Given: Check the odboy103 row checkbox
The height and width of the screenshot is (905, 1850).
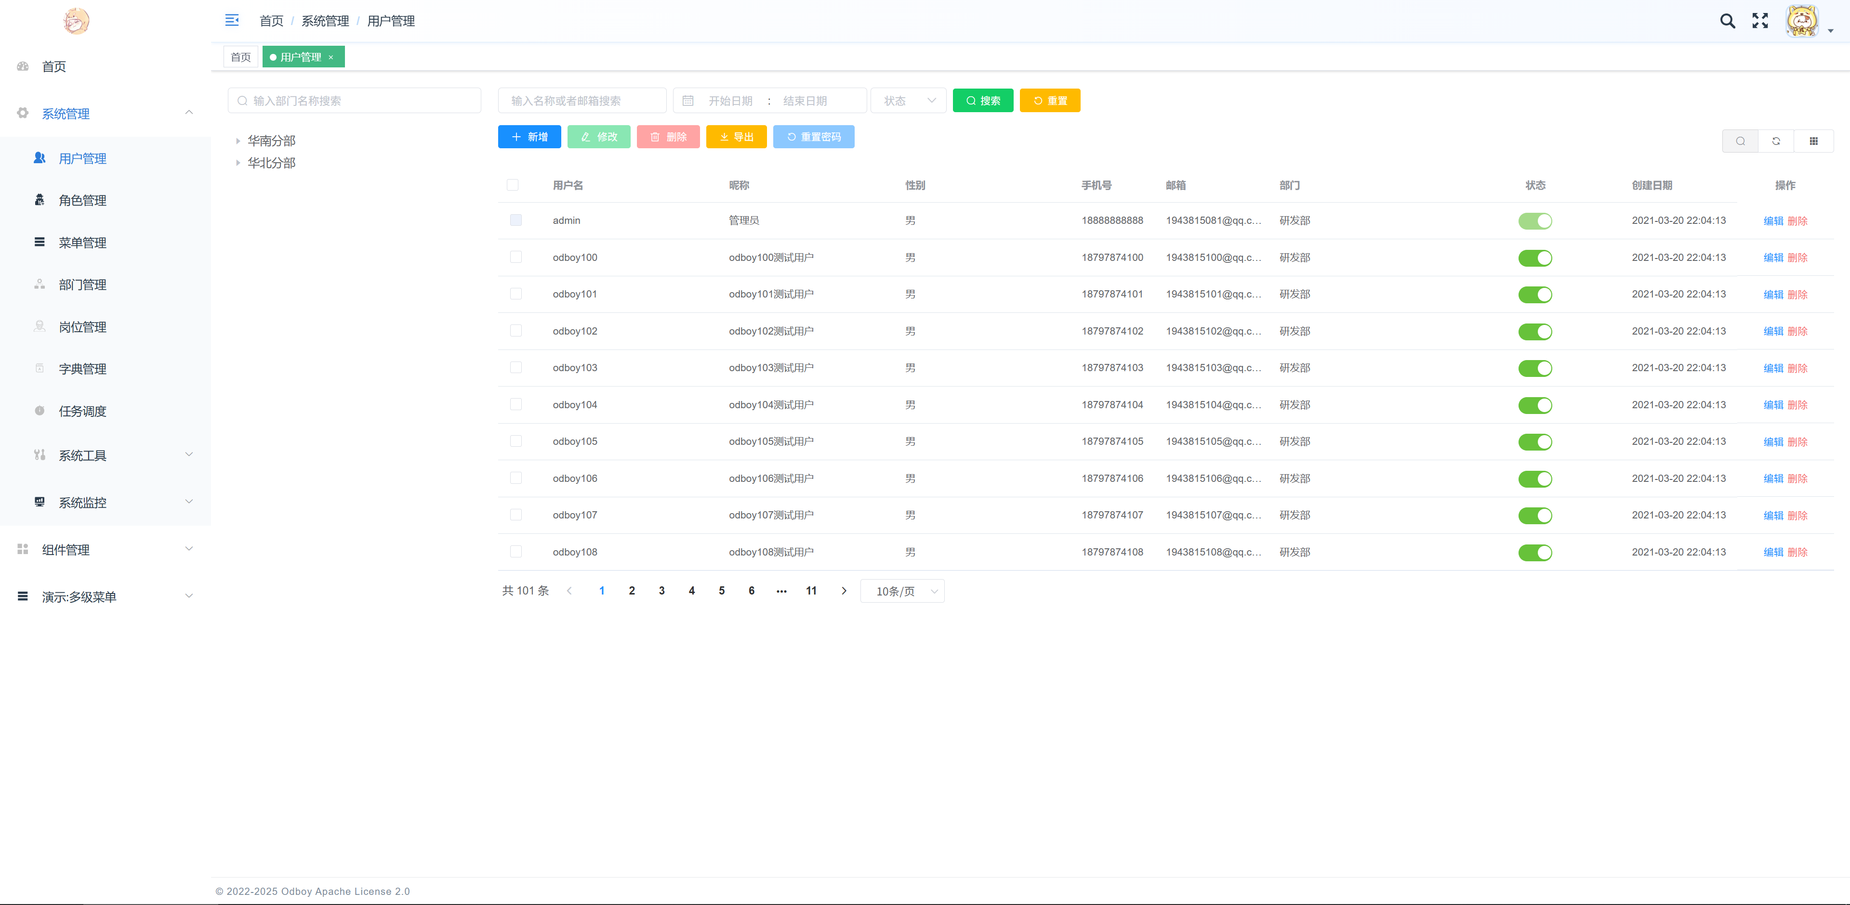Looking at the screenshot, I should 515,367.
